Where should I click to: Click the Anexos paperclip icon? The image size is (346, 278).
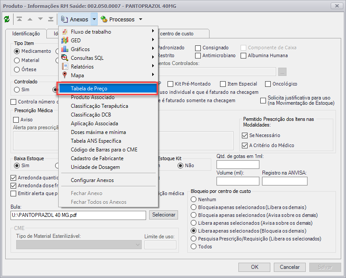coord(64,19)
